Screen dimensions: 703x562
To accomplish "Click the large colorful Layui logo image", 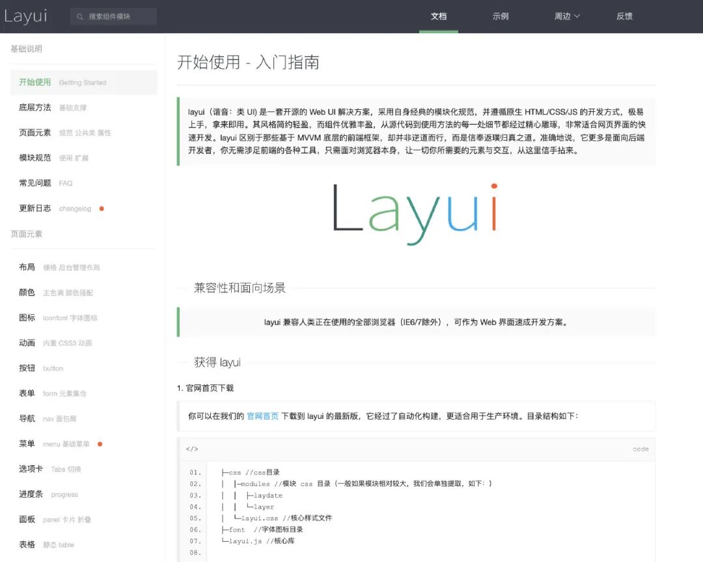I will [x=415, y=213].
